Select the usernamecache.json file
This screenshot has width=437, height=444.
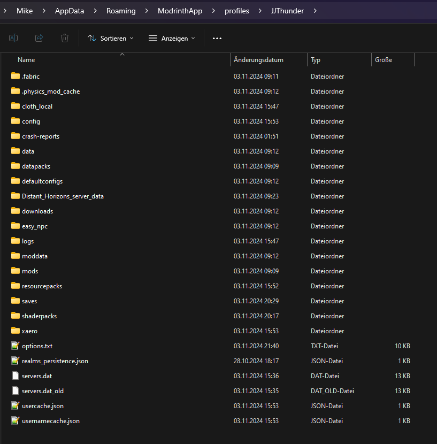pyautogui.click(x=51, y=421)
